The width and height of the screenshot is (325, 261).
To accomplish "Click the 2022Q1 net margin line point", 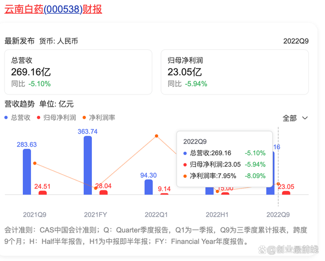I will 156,136.
